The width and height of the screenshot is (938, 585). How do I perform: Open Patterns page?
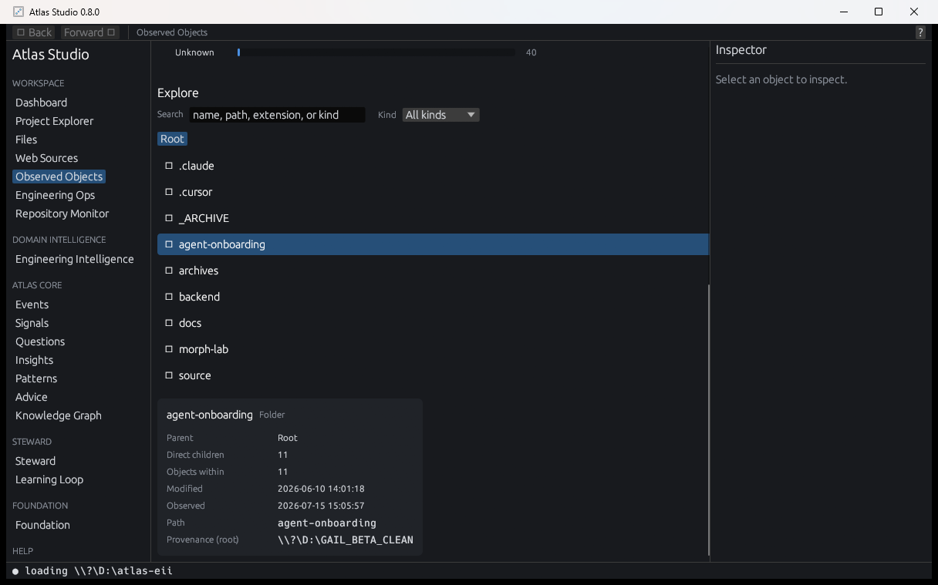[36, 378]
